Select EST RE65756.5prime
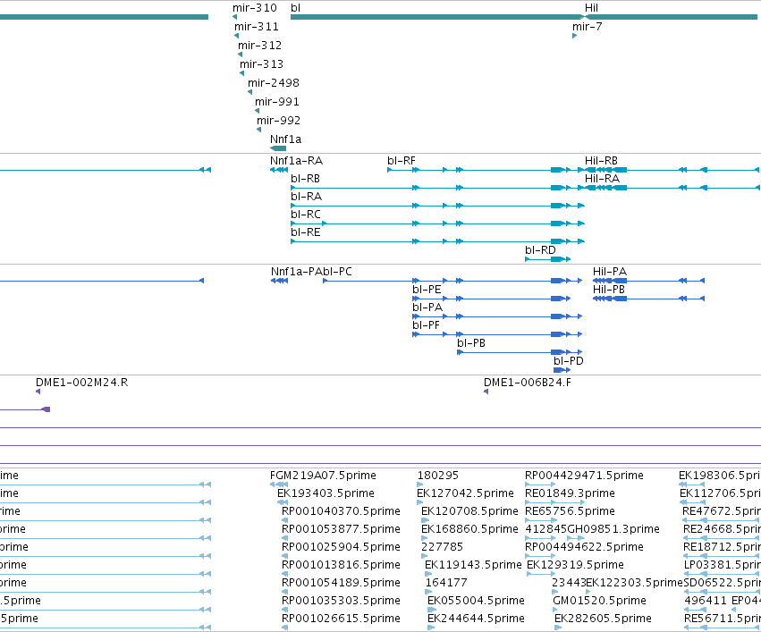This screenshot has width=761, height=632. (x=570, y=511)
